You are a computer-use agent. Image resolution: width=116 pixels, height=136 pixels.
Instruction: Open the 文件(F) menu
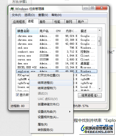[16, 15]
